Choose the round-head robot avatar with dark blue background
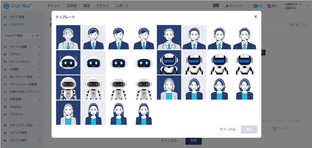 68,62
